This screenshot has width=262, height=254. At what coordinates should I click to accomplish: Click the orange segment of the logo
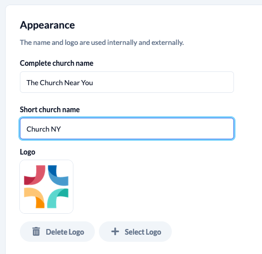pyautogui.click(x=34, y=198)
